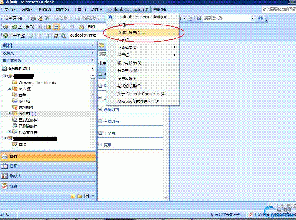Select the 垃圾邮件 junk folder
296x220 pixels.
point(23,108)
